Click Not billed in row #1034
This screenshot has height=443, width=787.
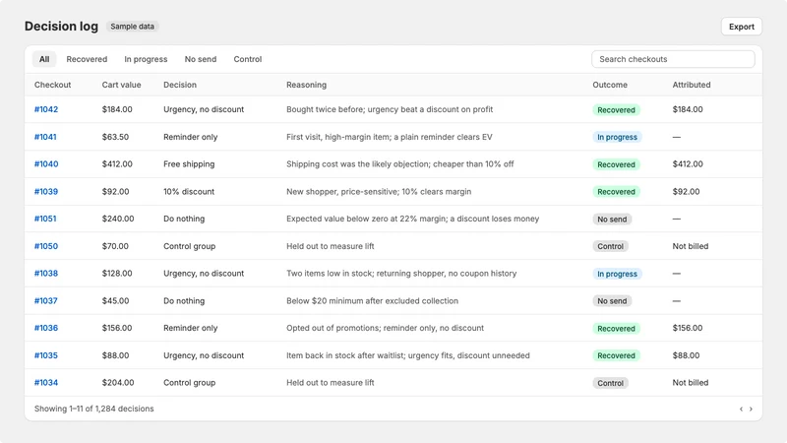point(691,383)
